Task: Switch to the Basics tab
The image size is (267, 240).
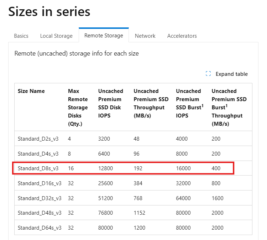Action: (21, 36)
